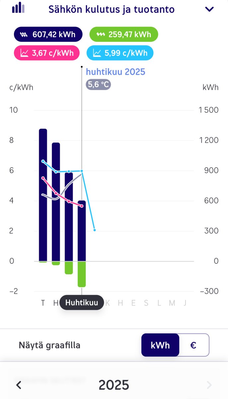228x399 pixels.
Task: Open the 2025 year selector
Action: coord(114,385)
